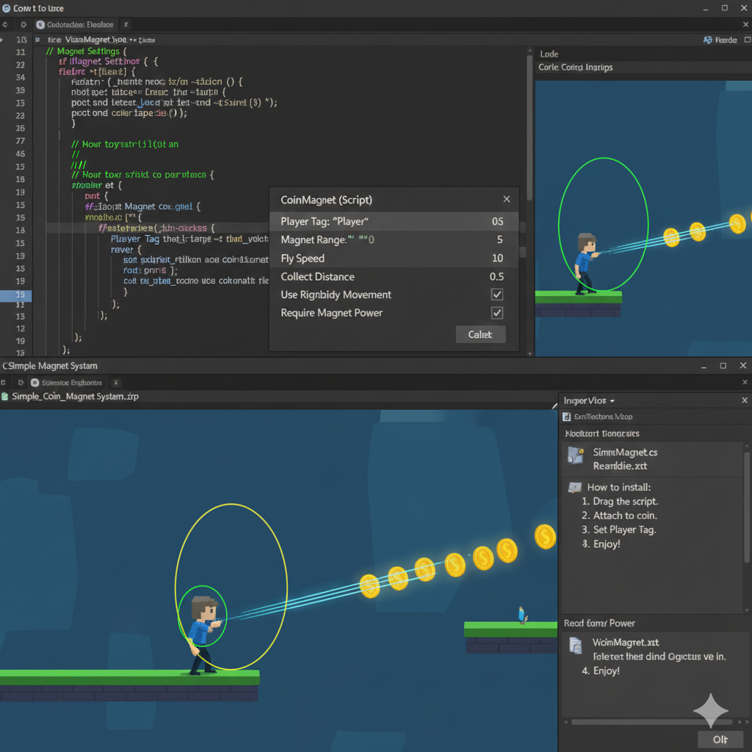Screen dimensions: 752x752
Task: Click the file icon beside WoimMagnet.xct
Action: point(576,645)
